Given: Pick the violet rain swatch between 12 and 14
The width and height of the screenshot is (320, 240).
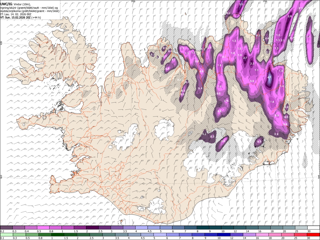Looking at the screenshot, I should point(237,235).
